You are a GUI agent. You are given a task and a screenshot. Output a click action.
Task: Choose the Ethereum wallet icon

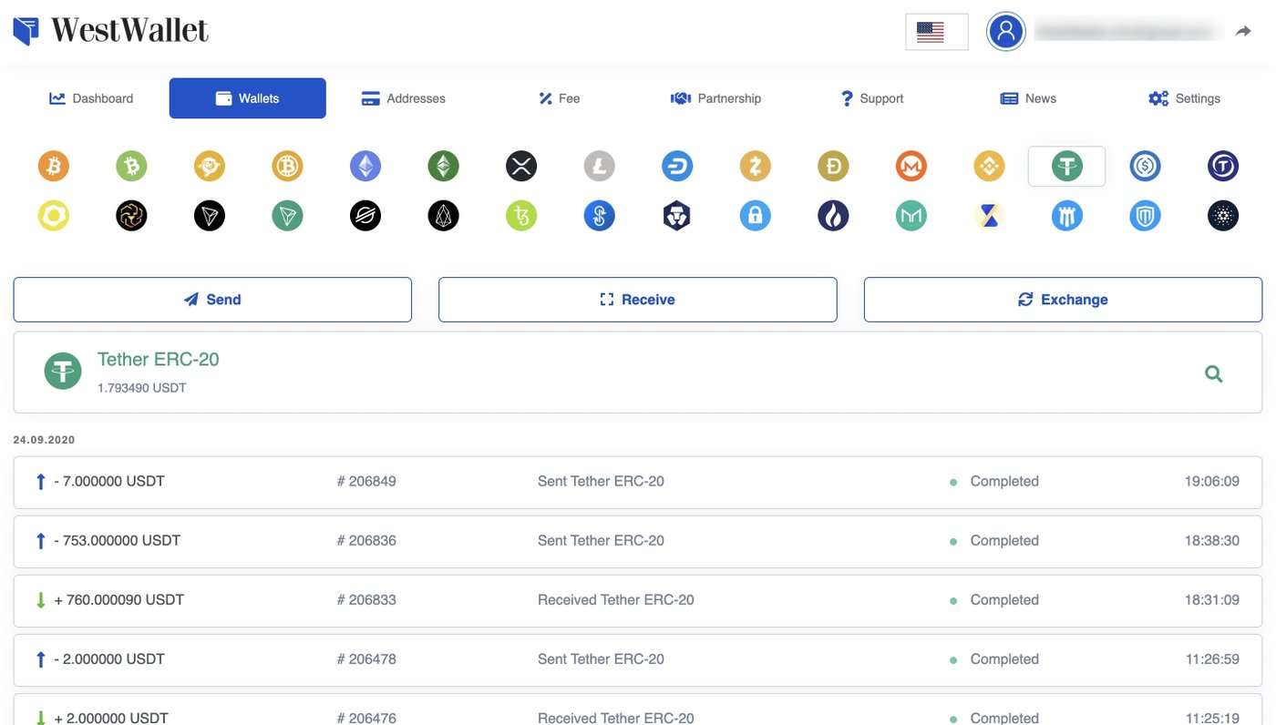[365, 167]
